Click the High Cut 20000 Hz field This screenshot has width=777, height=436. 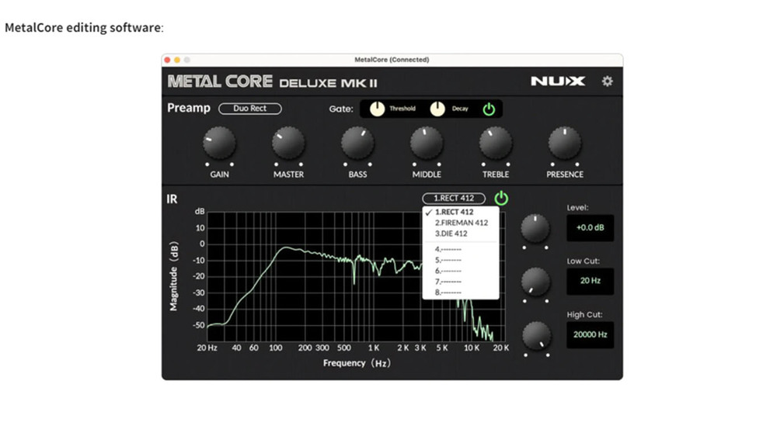[590, 334]
